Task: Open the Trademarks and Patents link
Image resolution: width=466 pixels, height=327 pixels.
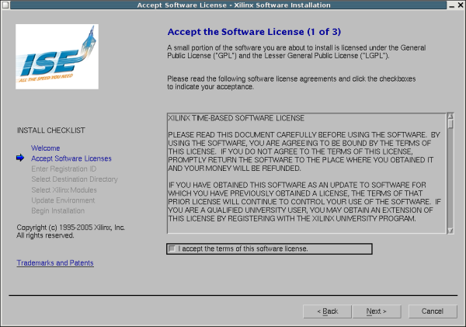Action: (x=55, y=263)
